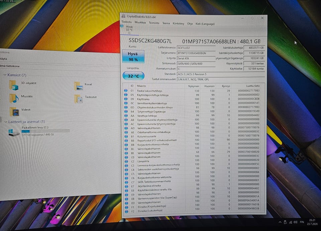Click the volume speaker tray icon
Viewport: 321px width, 231px height.
tap(295, 222)
